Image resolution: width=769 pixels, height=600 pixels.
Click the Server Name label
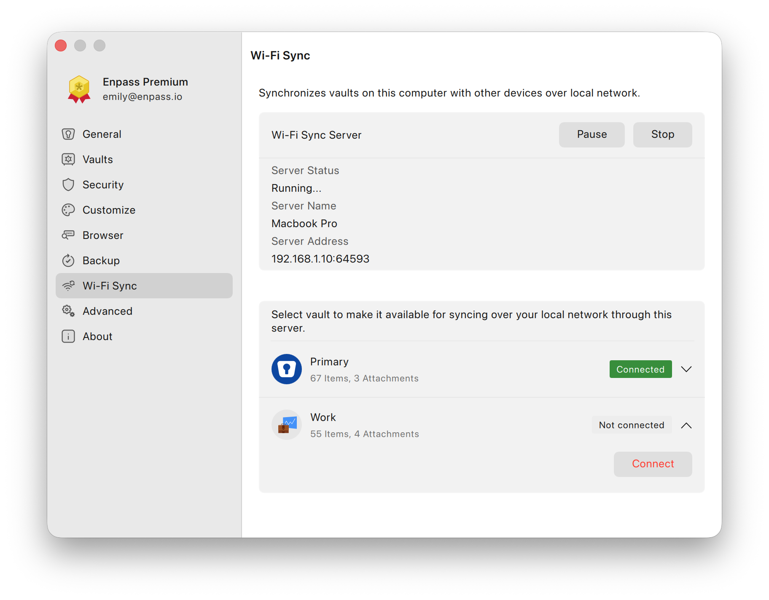pos(304,206)
